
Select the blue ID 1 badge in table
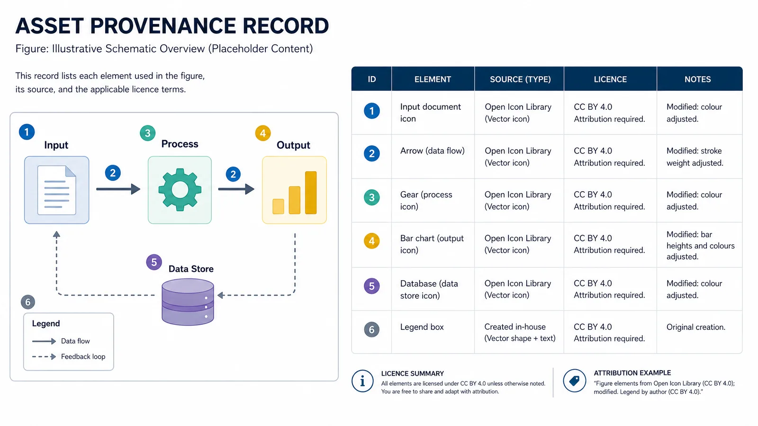[372, 111]
